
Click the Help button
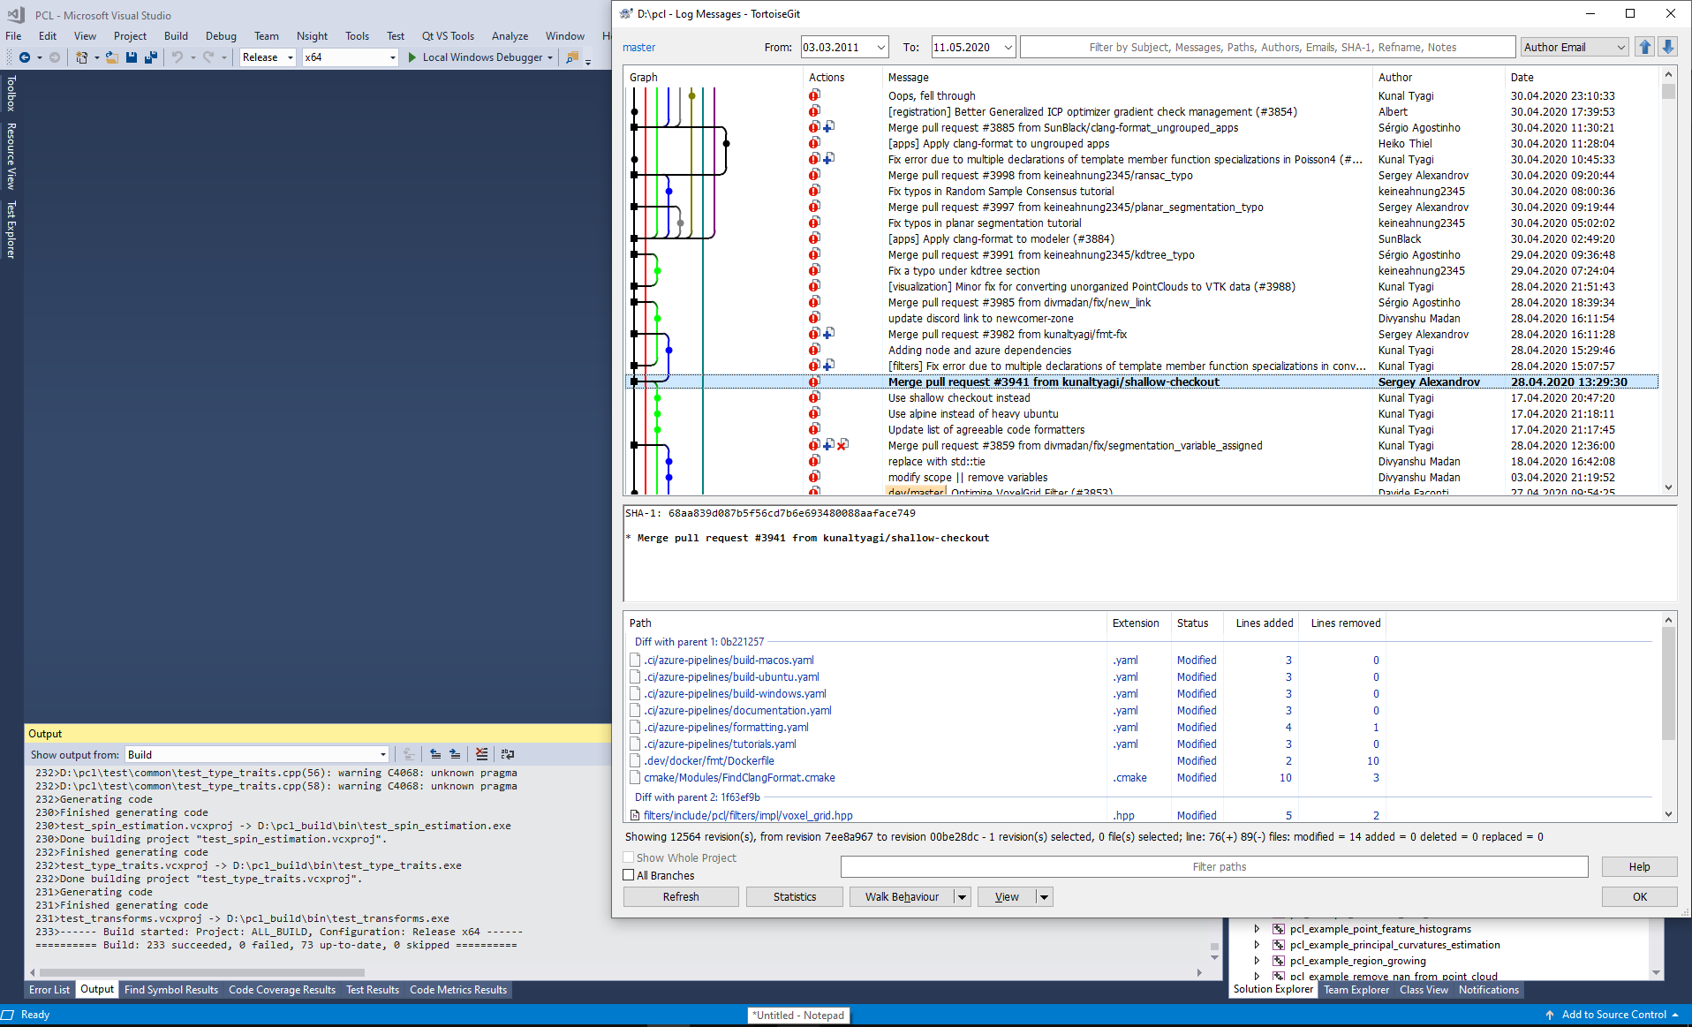point(1639,866)
